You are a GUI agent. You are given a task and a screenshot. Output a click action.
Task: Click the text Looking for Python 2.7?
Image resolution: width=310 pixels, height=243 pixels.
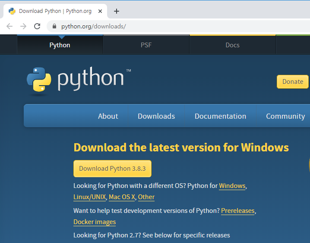[x=107, y=235]
